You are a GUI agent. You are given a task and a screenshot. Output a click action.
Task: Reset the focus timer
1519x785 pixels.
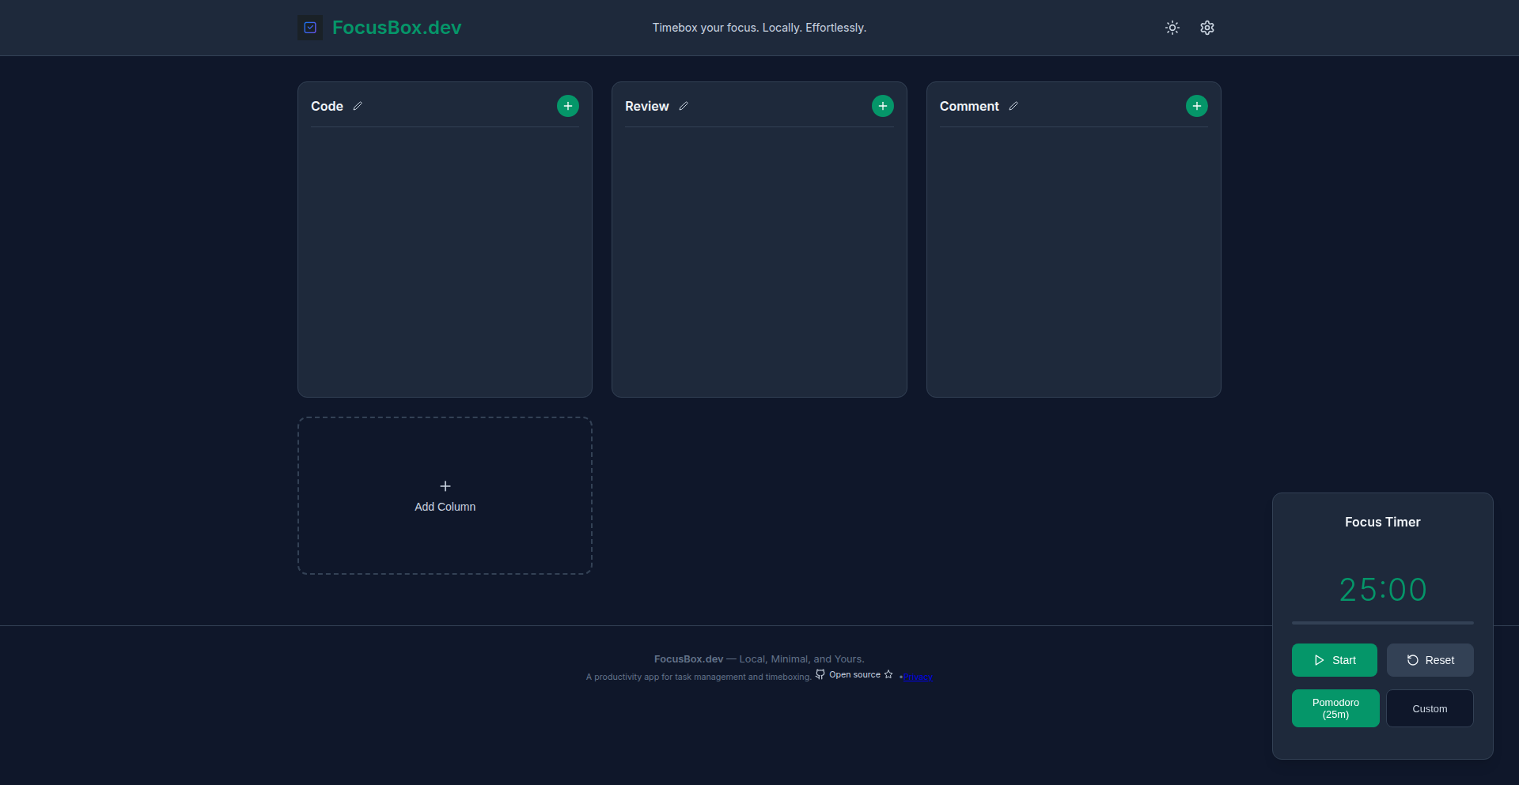point(1430,660)
